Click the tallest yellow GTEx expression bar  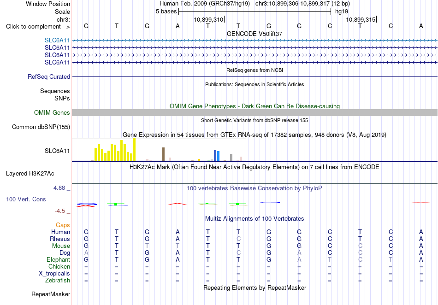click(134, 150)
